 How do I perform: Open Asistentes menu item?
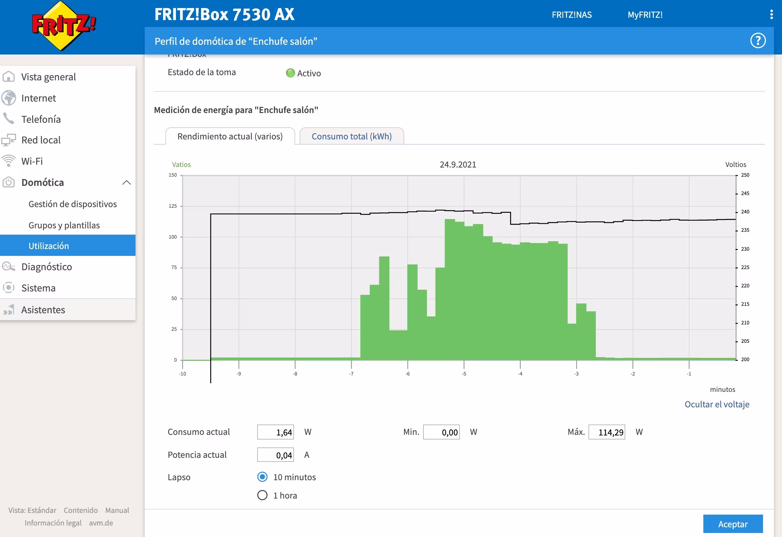click(x=68, y=310)
